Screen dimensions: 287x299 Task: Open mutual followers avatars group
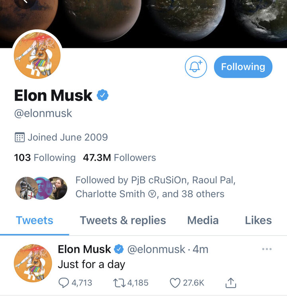41,188
